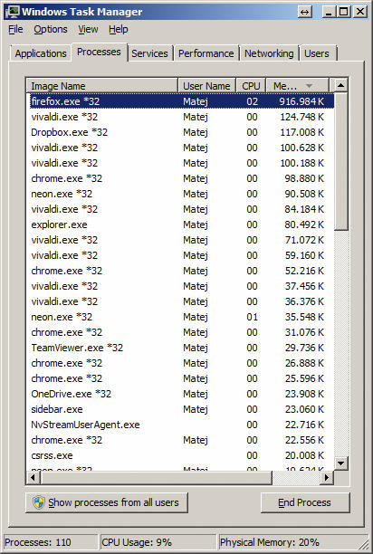Viewport: 373px width, 554px height.
Task: Sort by the CPU column header
Action: pos(251,86)
